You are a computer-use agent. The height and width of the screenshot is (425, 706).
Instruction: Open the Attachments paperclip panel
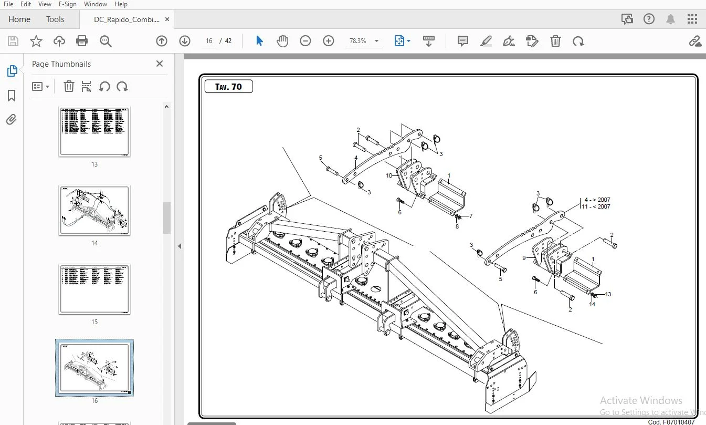pyautogui.click(x=12, y=120)
